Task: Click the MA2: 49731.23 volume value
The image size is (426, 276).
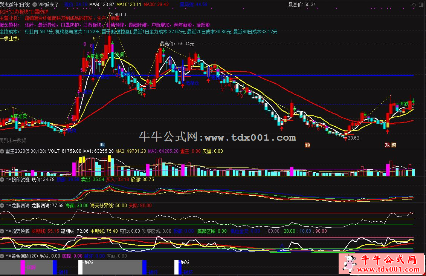Action: pos(131,151)
